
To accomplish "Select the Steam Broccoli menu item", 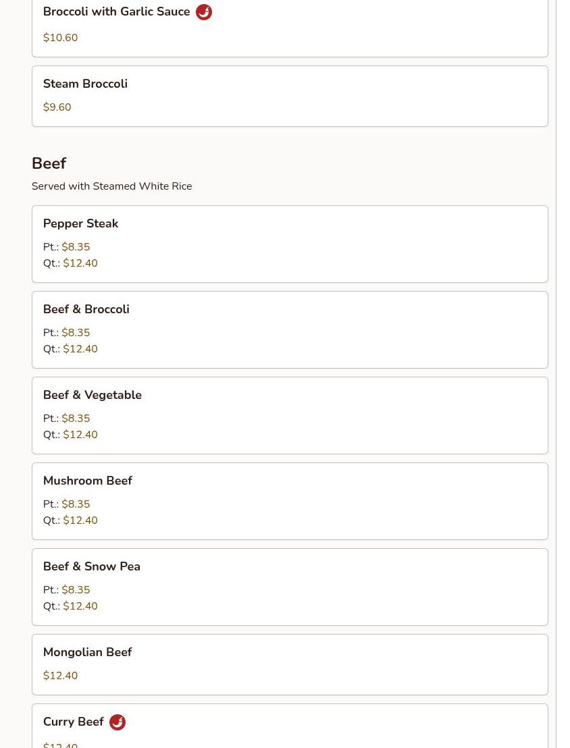I will pyautogui.click(x=85, y=84).
